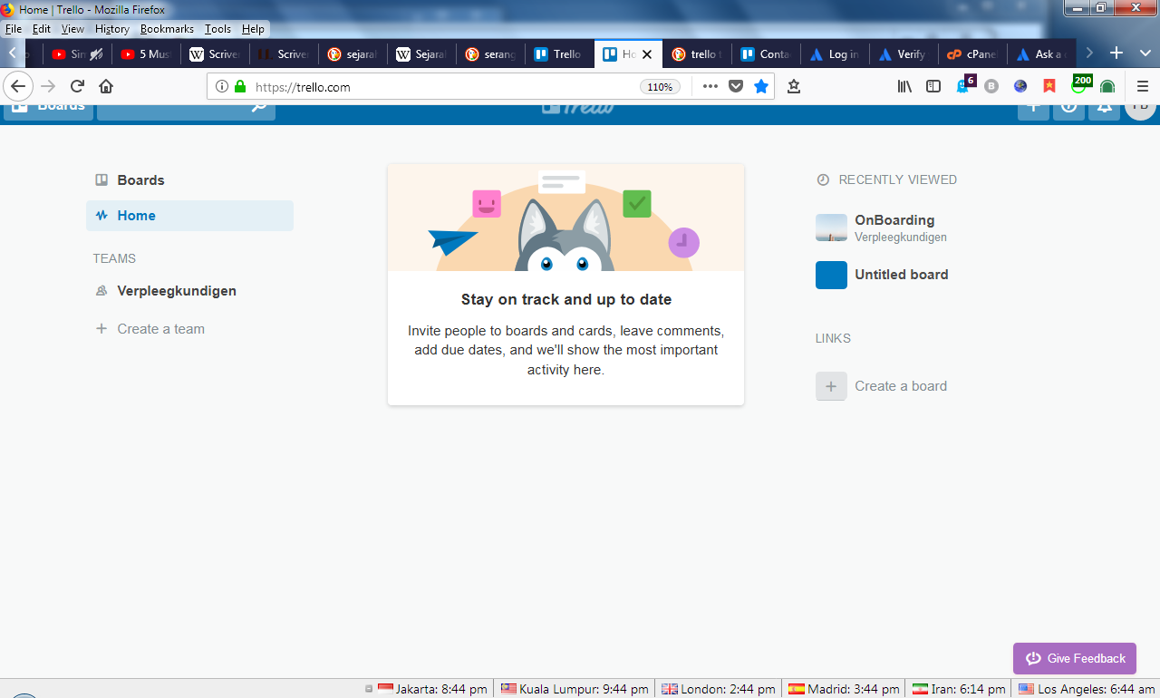Open the Verpleegkundigen team
Screen dimensions: 1160x698
tap(189, 291)
